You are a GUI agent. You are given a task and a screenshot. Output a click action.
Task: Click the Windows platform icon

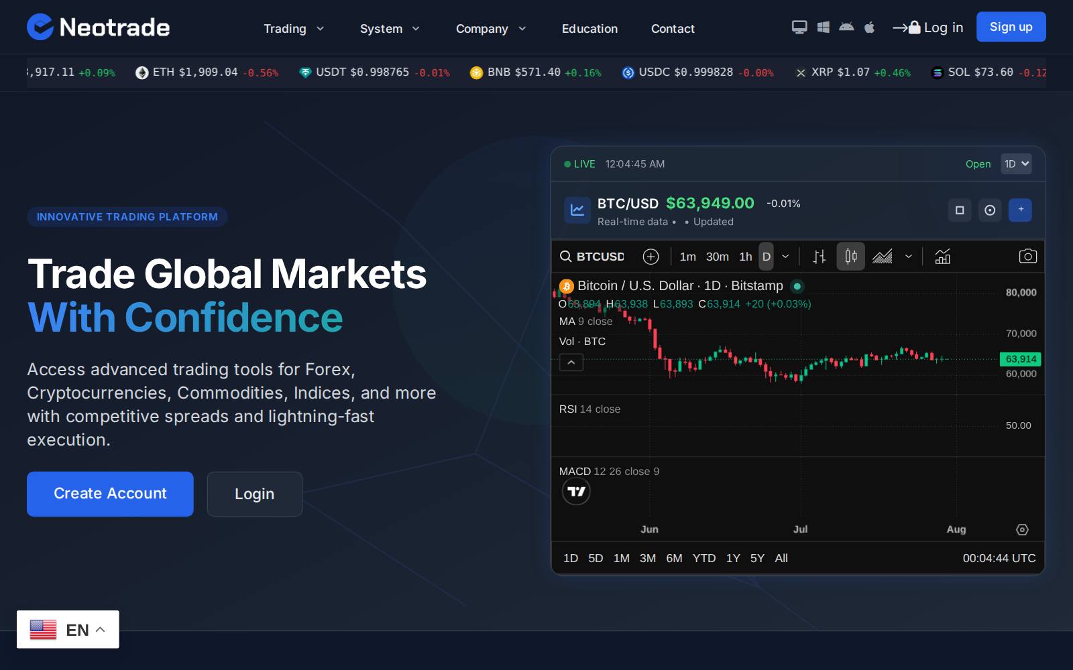pos(824,27)
